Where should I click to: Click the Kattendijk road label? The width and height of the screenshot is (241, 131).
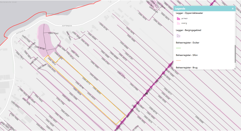click(x=67, y=26)
